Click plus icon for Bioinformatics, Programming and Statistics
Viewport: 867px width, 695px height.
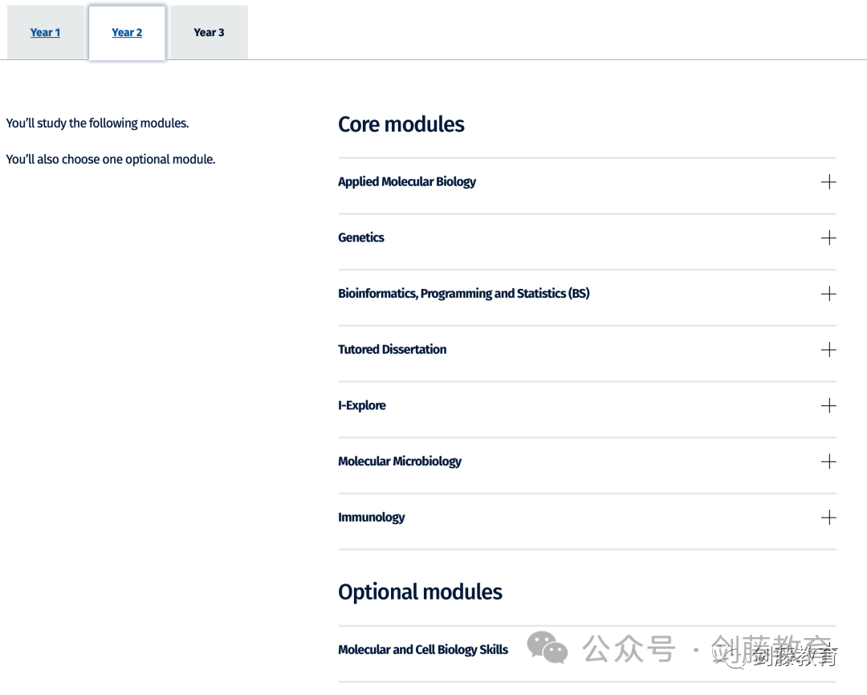click(828, 294)
